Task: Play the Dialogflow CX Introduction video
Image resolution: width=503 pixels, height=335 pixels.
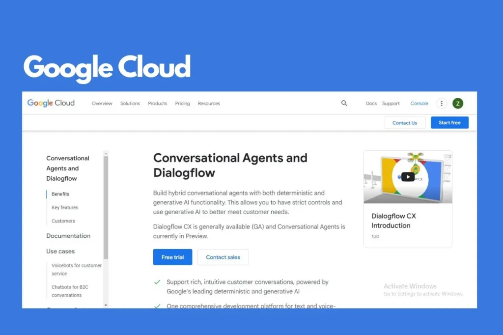Action: click(x=408, y=177)
